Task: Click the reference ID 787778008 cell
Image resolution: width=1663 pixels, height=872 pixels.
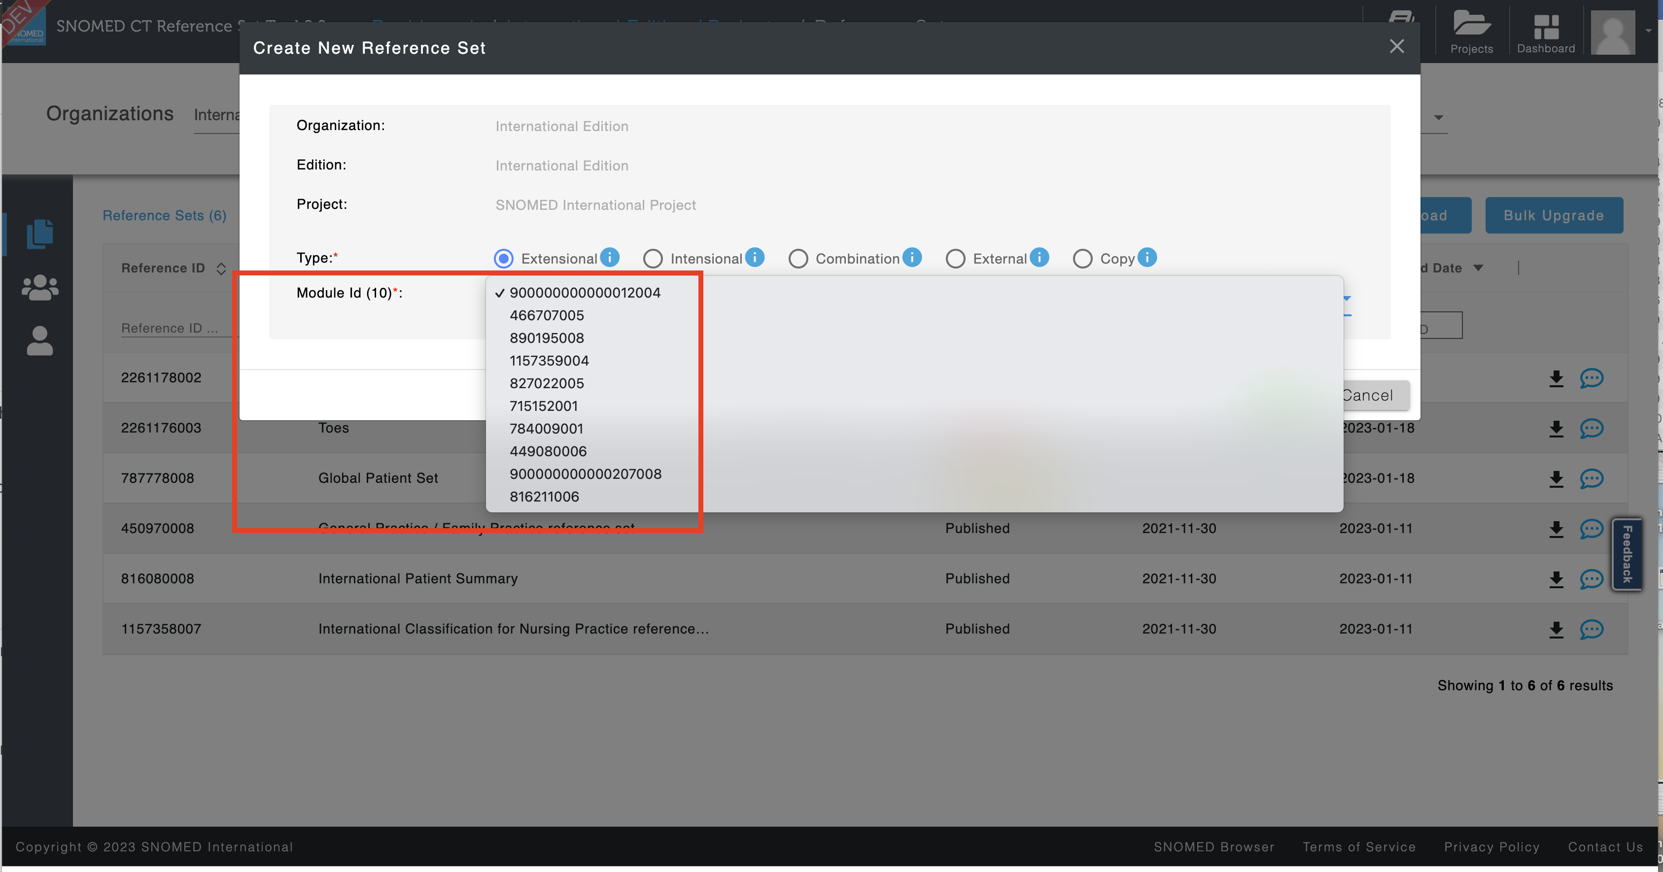Action: click(x=158, y=478)
